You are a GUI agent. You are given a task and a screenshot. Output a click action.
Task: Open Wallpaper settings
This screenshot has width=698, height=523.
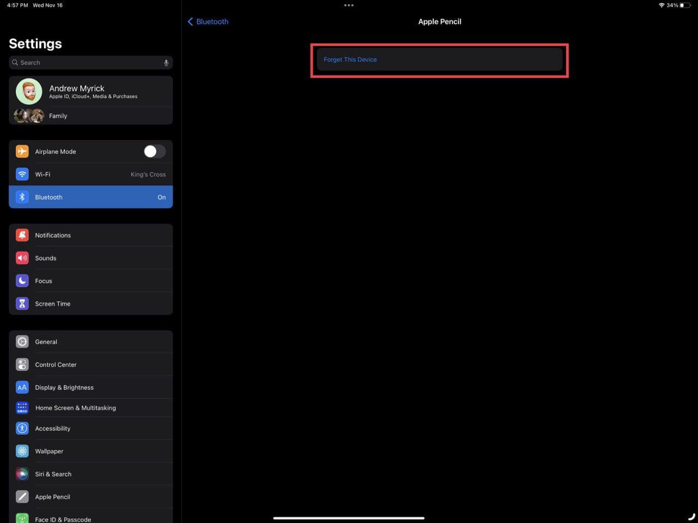coord(91,452)
